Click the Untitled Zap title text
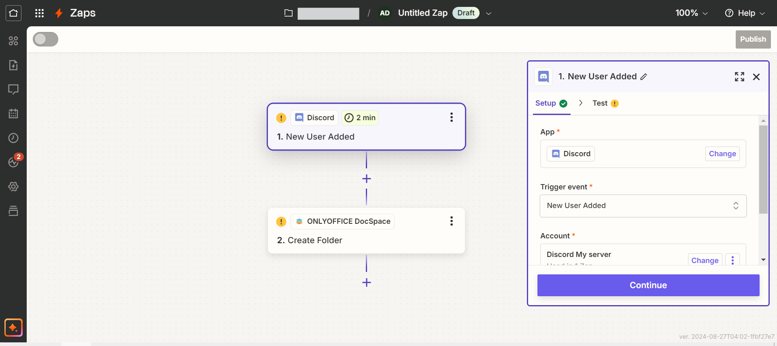This screenshot has width=777, height=346. (422, 13)
